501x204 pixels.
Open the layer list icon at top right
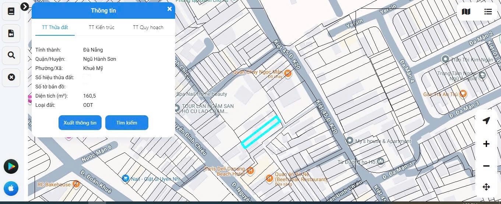click(x=488, y=12)
